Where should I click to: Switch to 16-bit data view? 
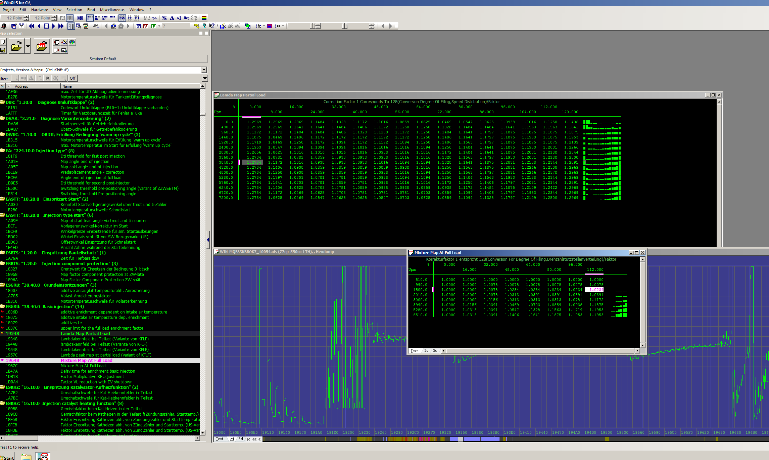coord(97,18)
